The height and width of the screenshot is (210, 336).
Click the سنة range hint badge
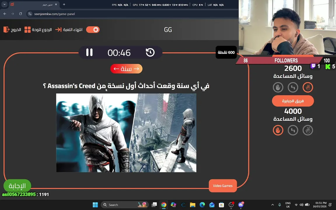click(126, 69)
